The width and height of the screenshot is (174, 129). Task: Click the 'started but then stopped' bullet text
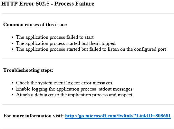pyautogui.click(x=66, y=43)
